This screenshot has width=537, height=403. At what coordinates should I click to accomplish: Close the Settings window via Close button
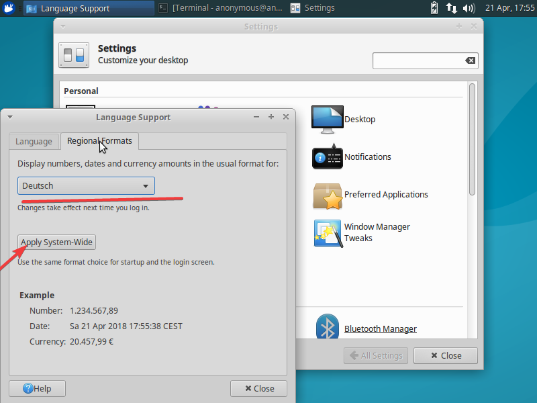coord(446,355)
